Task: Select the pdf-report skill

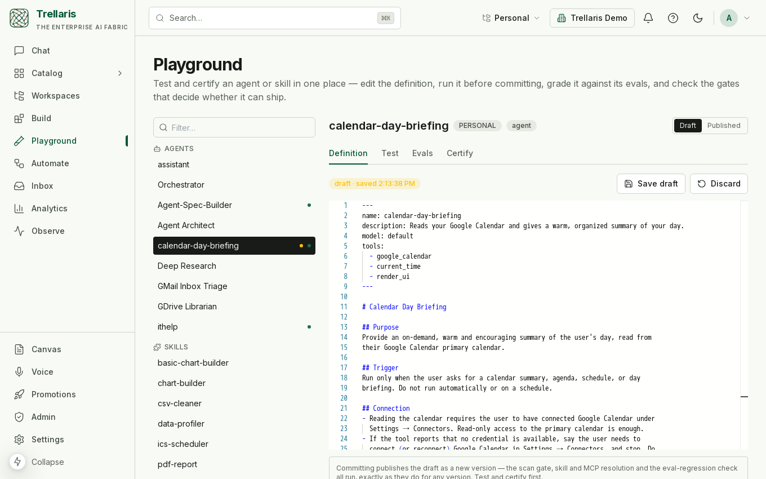Action: click(x=234, y=464)
